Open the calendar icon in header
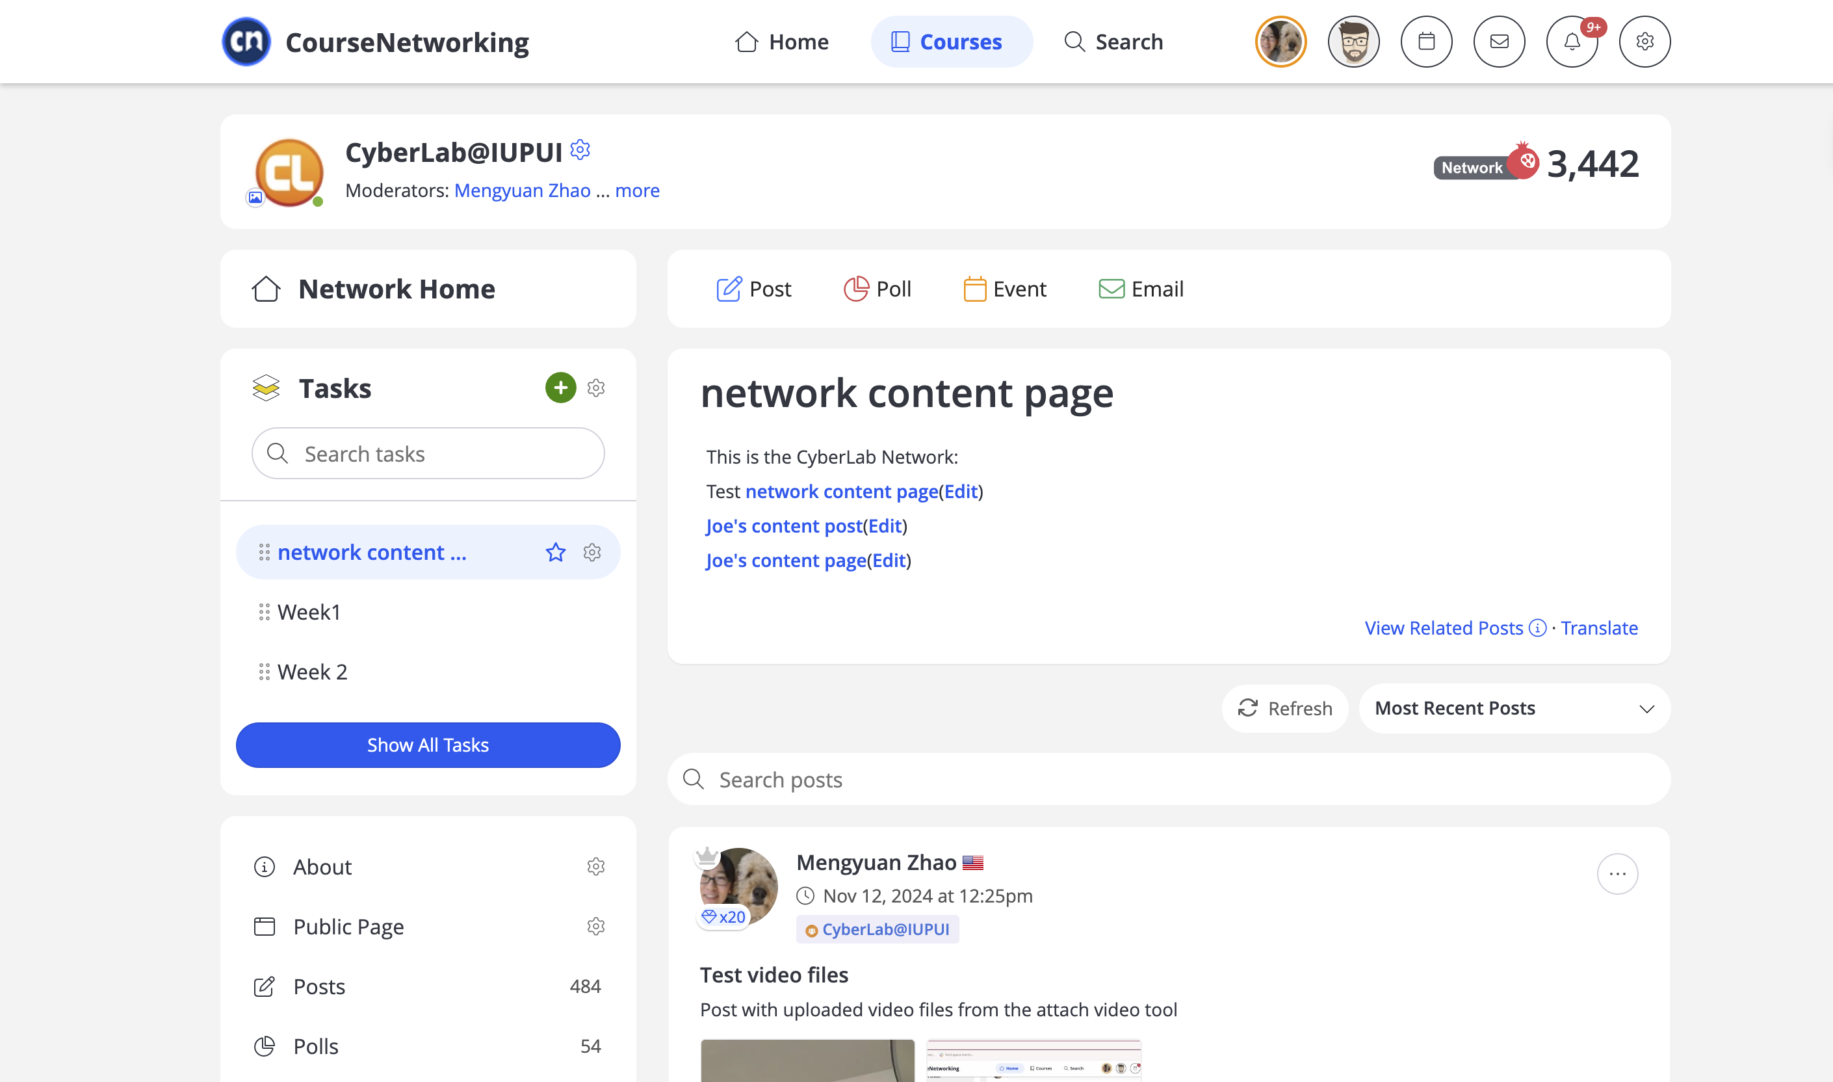This screenshot has height=1082, width=1833. [x=1426, y=42]
